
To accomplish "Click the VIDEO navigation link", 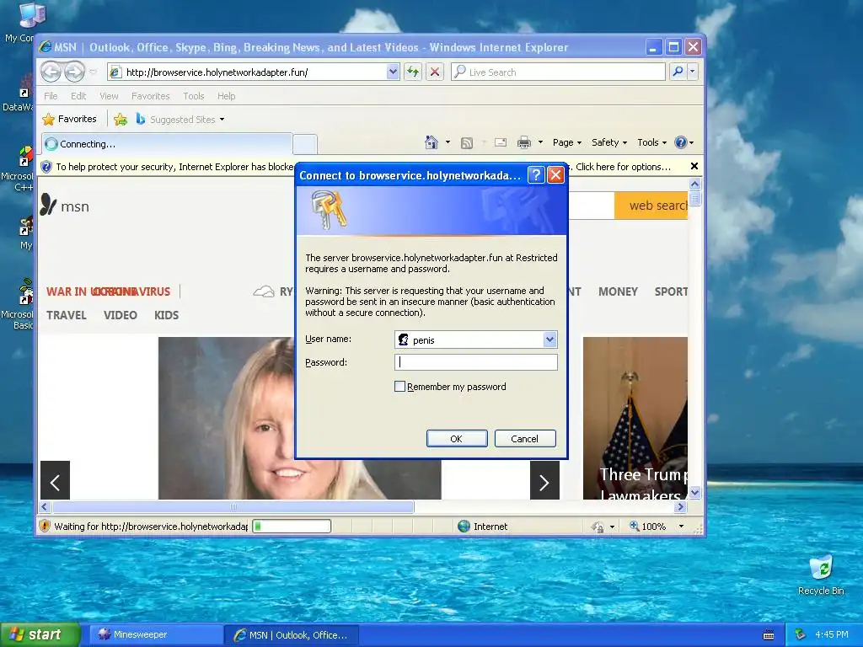I will [120, 315].
